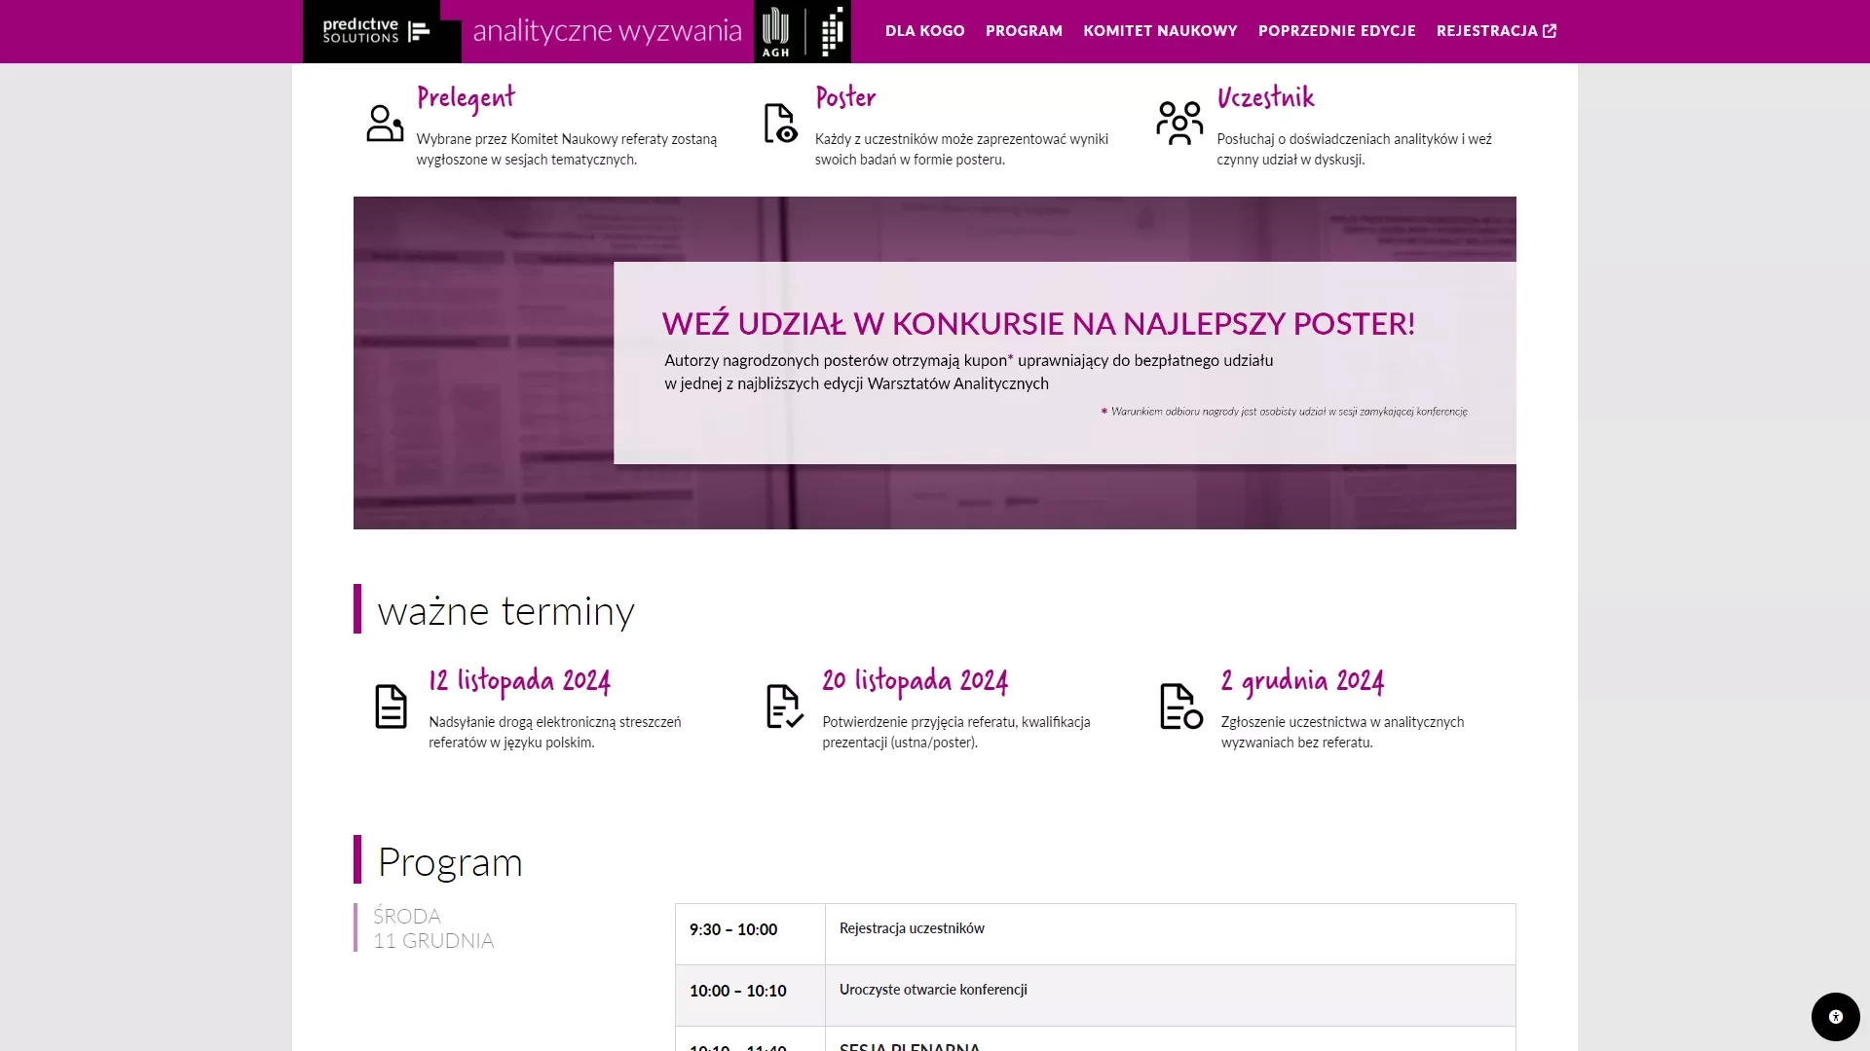The image size is (1870, 1051).
Task: Click the Program section heading
Action: coord(450,861)
